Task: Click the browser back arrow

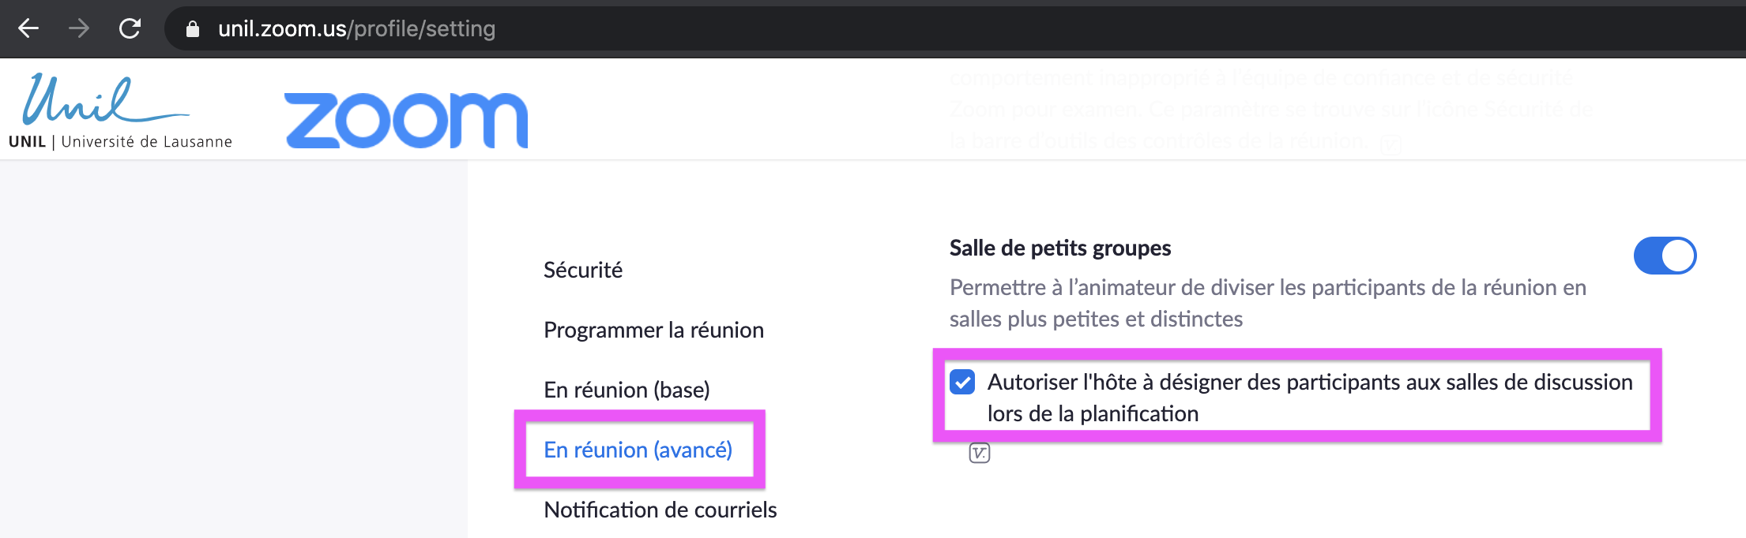Action: [28, 29]
